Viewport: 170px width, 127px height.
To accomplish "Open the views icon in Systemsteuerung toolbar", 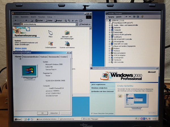I will (81, 21).
